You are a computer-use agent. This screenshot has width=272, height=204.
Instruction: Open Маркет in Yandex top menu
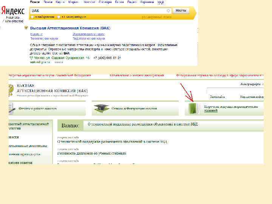tap(74, 2)
